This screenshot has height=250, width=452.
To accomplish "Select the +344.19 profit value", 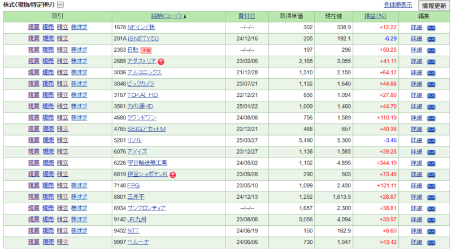I will pos(386,163).
